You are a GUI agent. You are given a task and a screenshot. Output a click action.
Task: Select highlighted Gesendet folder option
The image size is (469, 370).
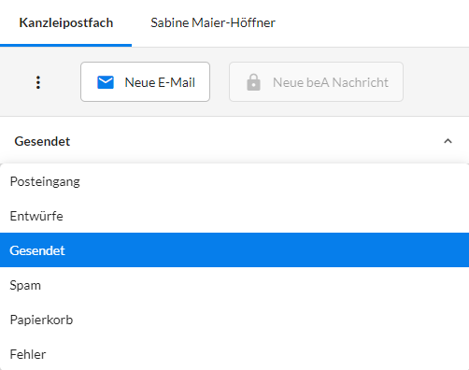(234, 250)
